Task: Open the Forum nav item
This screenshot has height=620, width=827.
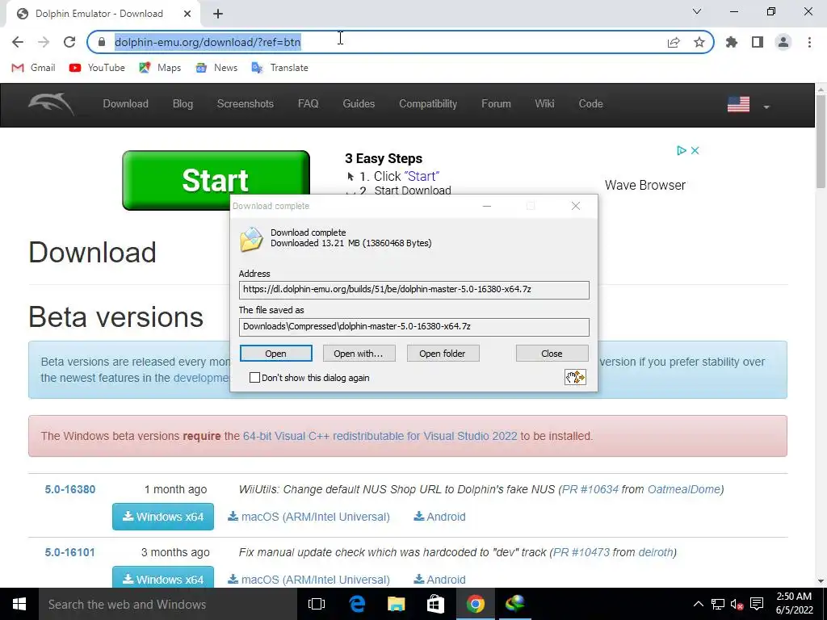Action: [x=496, y=104]
